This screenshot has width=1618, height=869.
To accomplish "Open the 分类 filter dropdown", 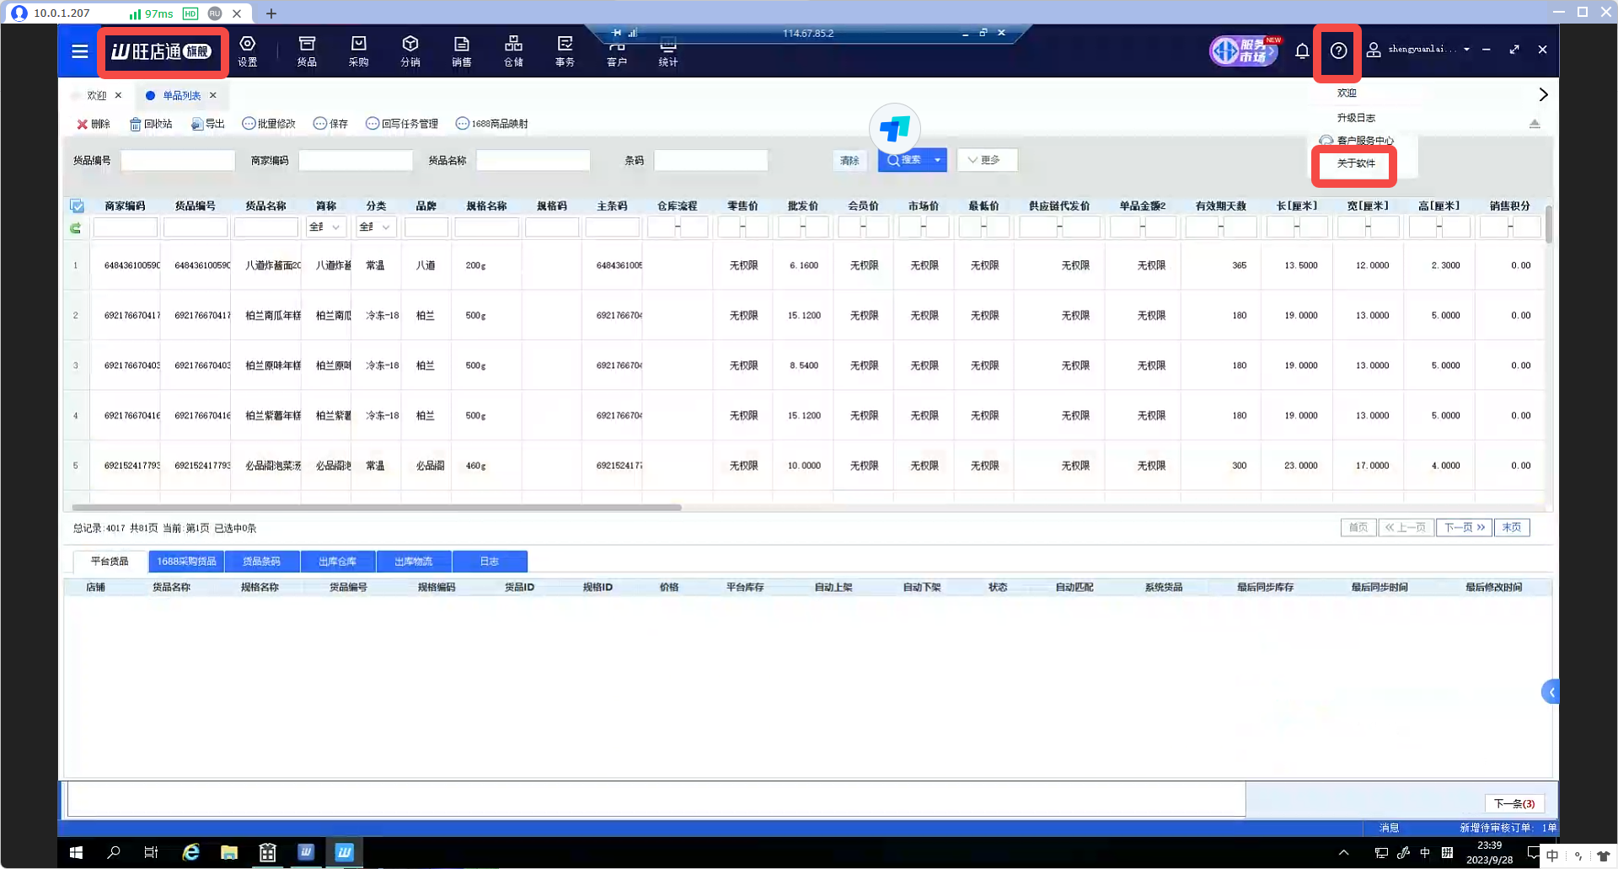I will pyautogui.click(x=376, y=227).
